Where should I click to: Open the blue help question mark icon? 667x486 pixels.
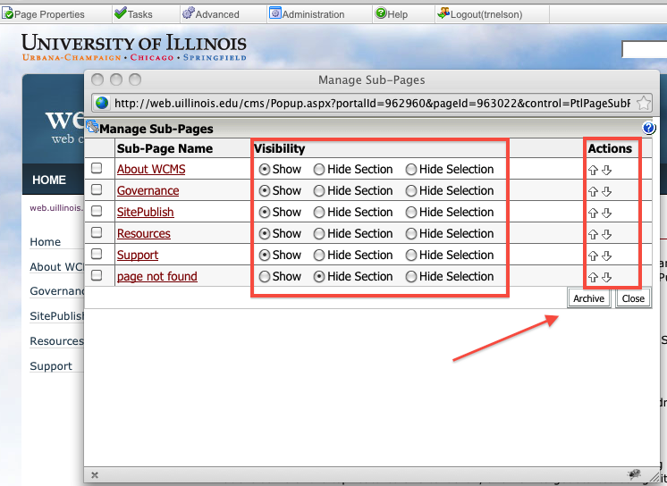click(649, 128)
